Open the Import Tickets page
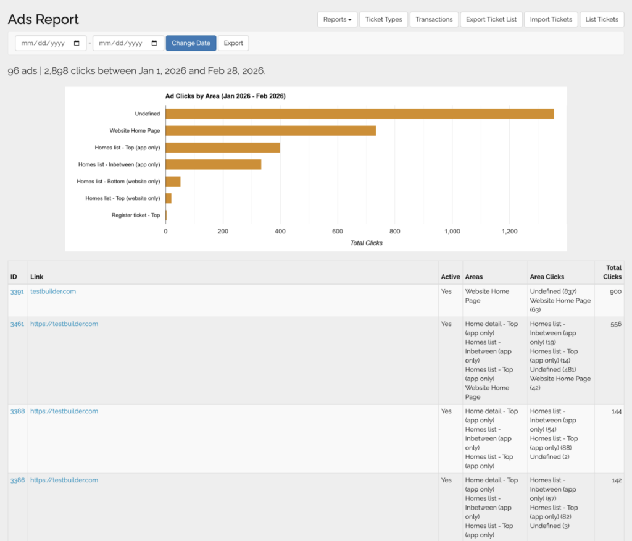632x541 pixels. [x=551, y=20]
